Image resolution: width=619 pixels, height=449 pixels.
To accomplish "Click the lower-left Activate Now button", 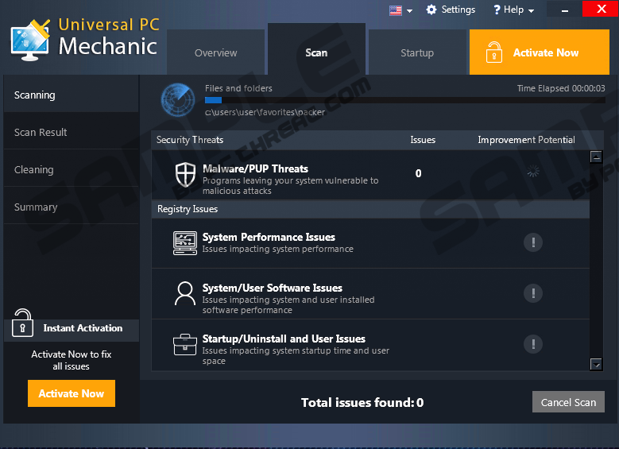I will (72, 393).
